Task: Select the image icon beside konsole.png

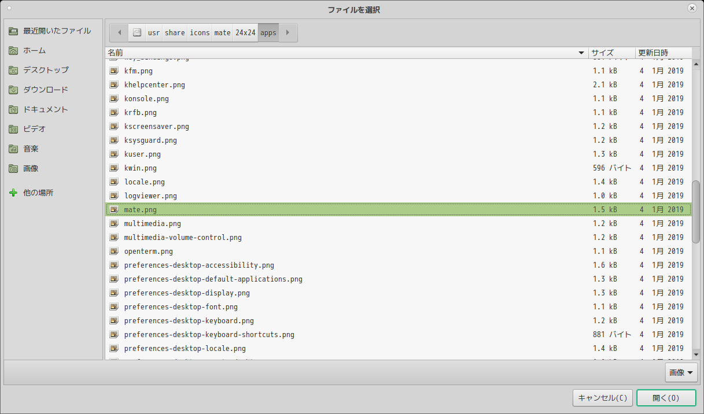Action: (114, 99)
